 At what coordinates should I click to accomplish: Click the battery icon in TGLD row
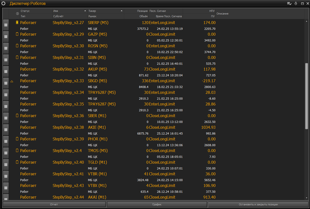pyautogui.click(x=17, y=162)
